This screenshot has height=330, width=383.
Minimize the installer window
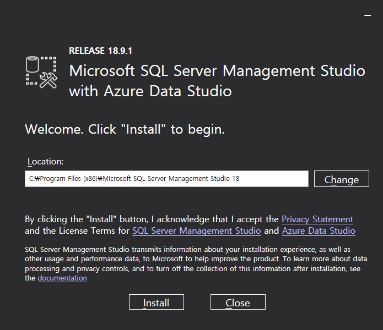tap(368, 15)
